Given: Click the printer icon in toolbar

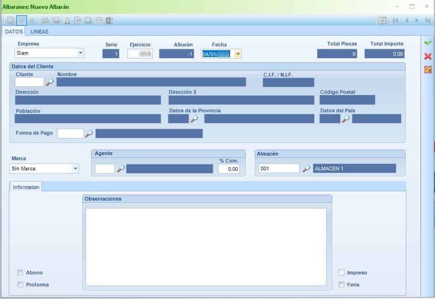Looking at the screenshot, I should click(46, 20).
